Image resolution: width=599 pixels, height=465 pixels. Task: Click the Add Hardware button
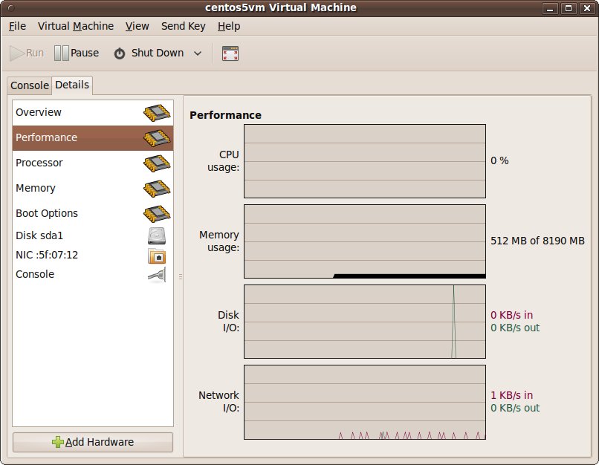coord(93,442)
